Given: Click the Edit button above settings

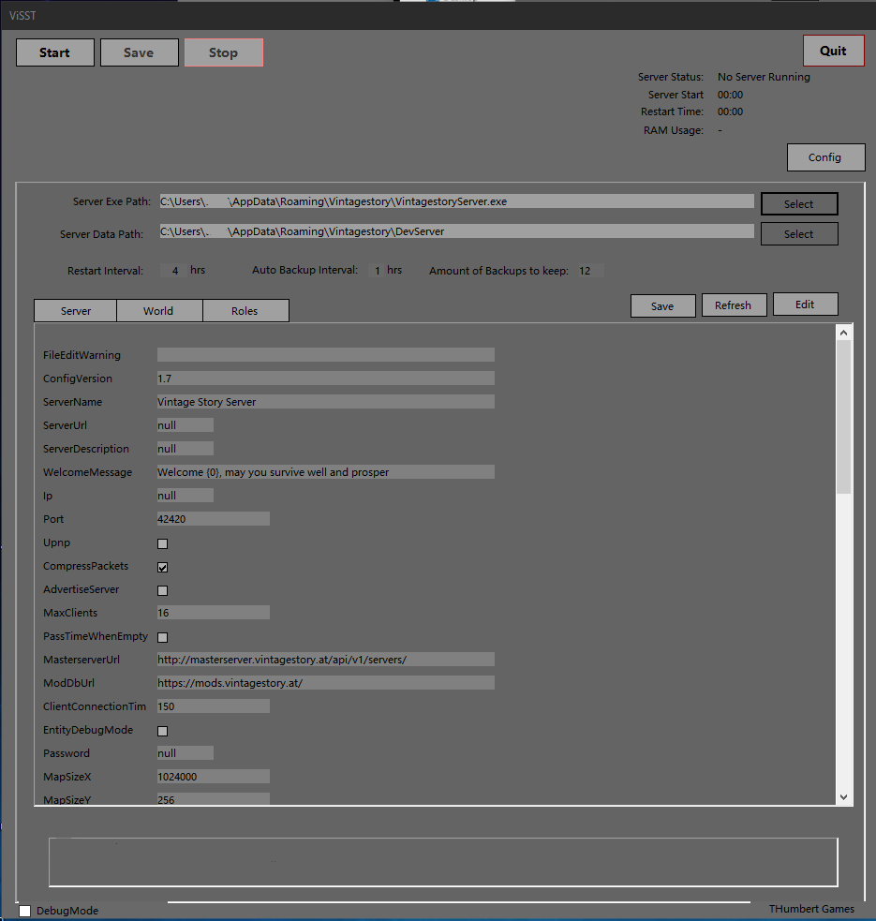Looking at the screenshot, I should pos(805,305).
